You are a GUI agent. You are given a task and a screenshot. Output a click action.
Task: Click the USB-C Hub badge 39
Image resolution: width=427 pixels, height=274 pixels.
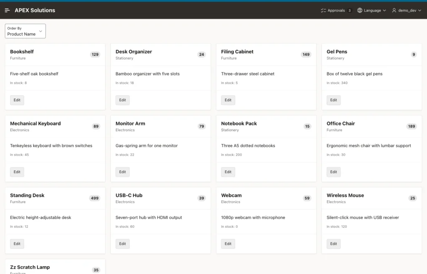click(201, 198)
